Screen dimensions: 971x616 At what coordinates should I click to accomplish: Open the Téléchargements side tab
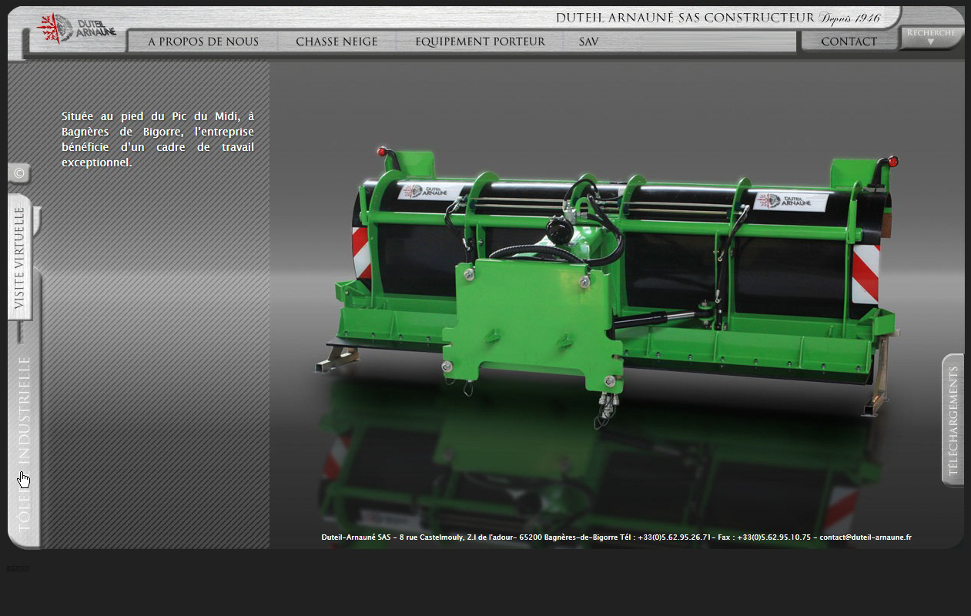tap(953, 420)
